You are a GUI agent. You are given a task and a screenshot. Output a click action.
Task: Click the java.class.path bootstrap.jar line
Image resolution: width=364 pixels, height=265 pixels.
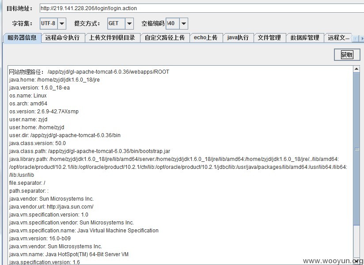pos(90,151)
